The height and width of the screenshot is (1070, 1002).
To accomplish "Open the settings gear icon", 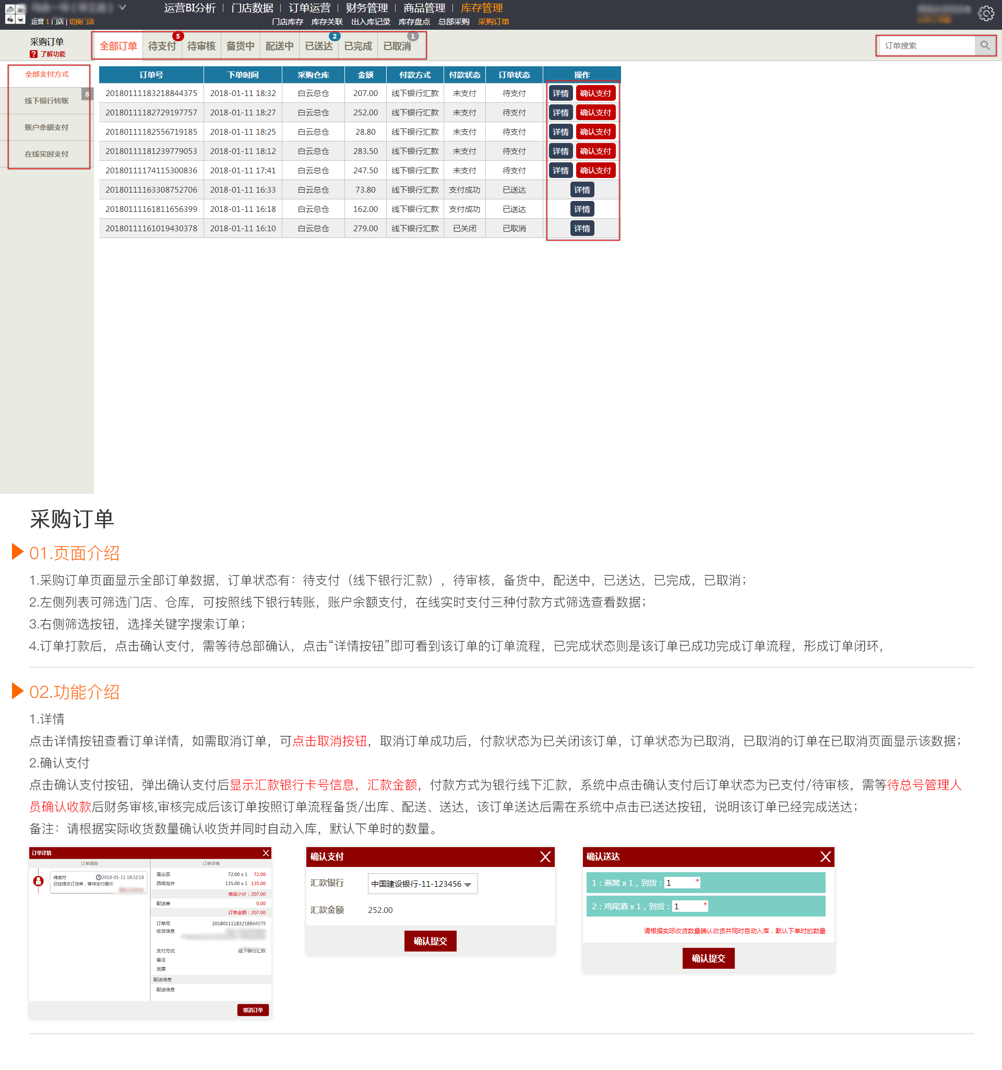I will click(x=986, y=13).
